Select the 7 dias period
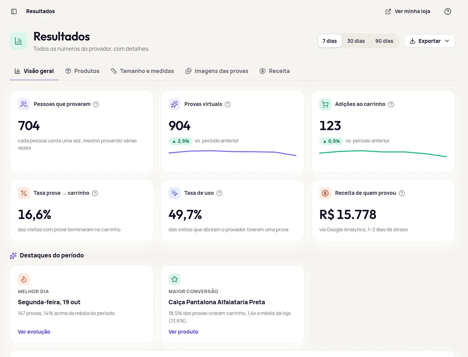Image resolution: width=468 pixels, height=357 pixels. tap(330, 41)
